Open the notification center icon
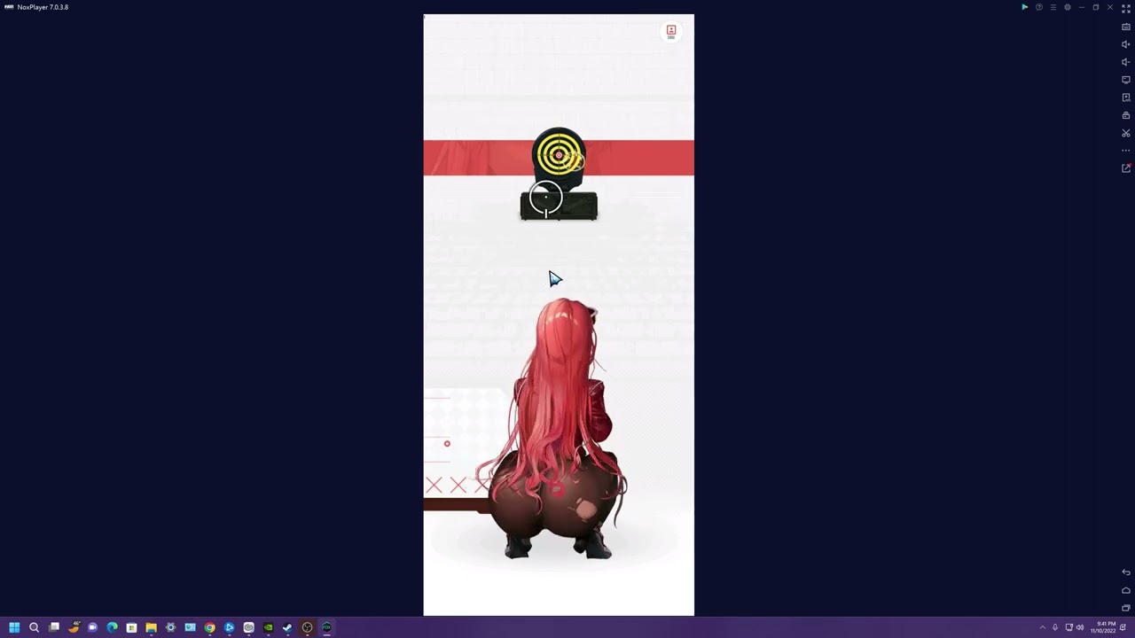The image size is (1135, 638). (1123, 627)
